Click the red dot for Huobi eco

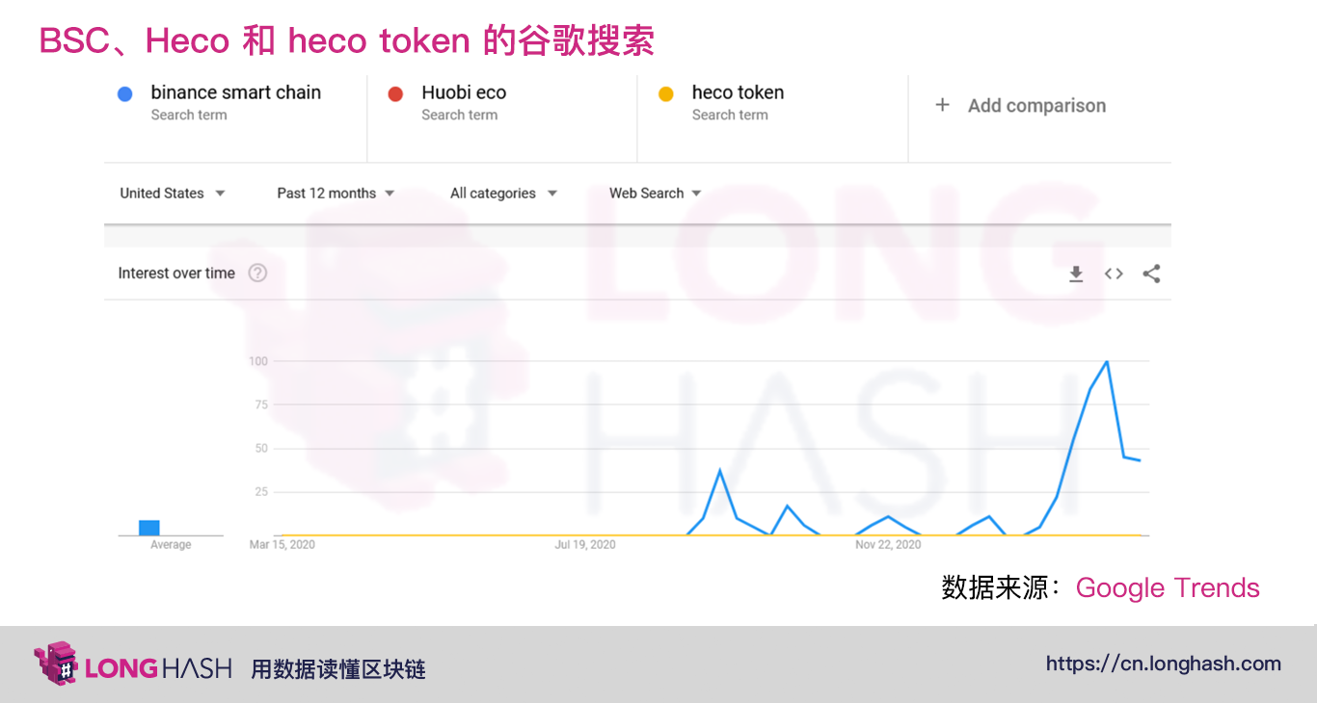coord(397,93)
